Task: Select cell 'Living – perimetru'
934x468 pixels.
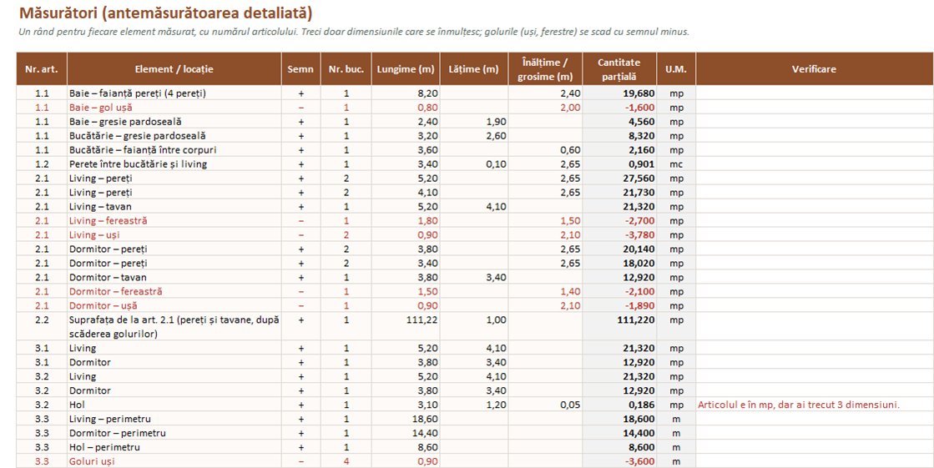Action: [174, 419]
